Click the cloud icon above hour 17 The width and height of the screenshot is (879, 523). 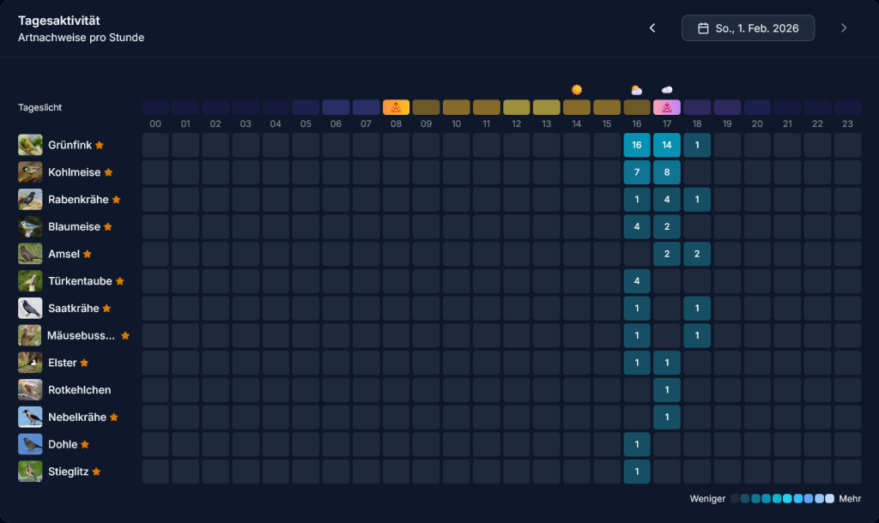[x=667, y=89]
